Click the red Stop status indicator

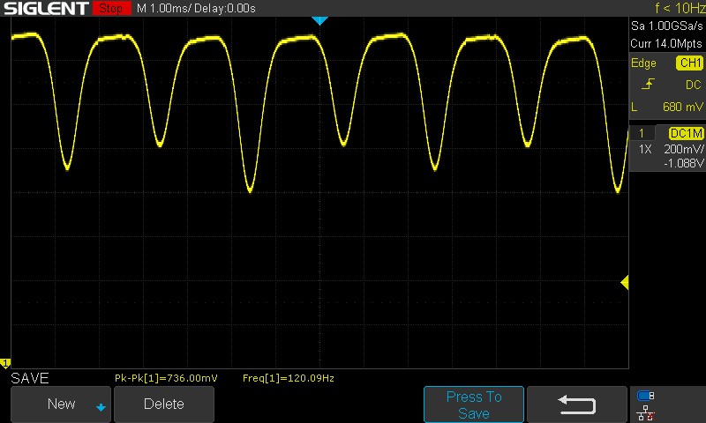[111, 8]
